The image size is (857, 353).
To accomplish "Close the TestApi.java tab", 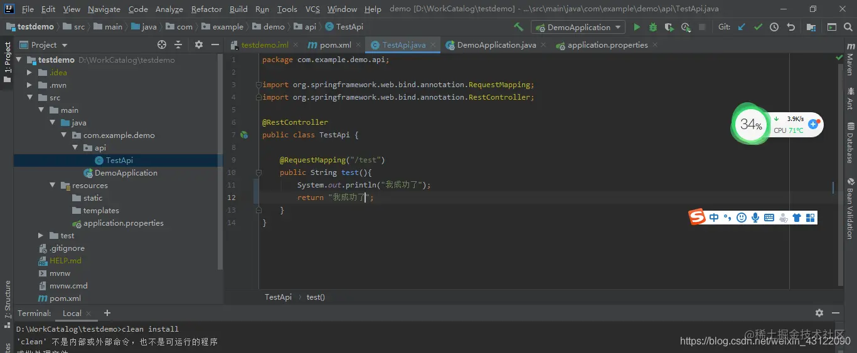I will 433,45.
